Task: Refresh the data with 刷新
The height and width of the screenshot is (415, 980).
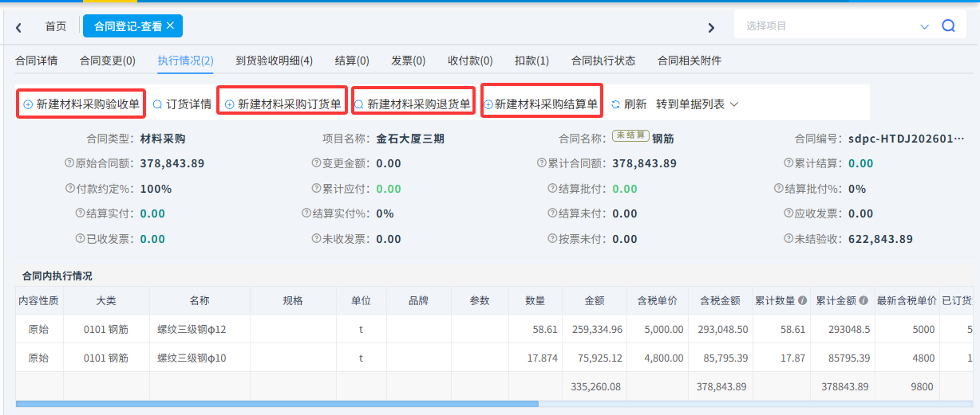Action: pos(628,104)
